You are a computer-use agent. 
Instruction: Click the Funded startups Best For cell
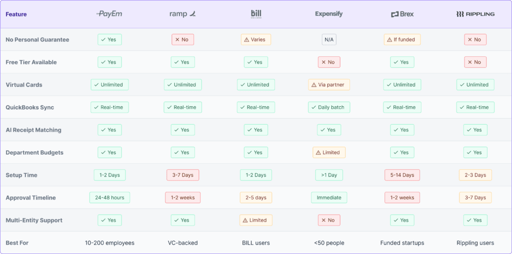(402, 243)
